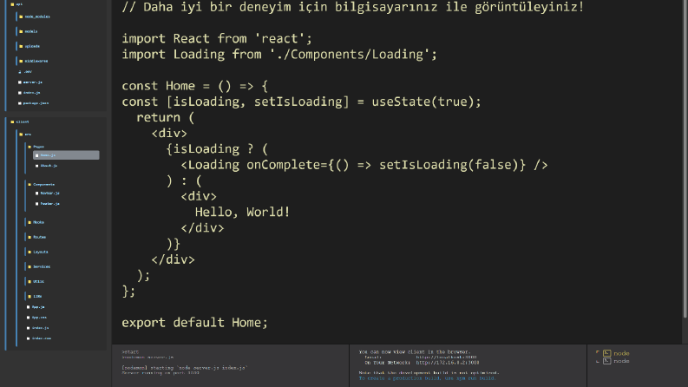Click the middlewares folder icon
This screenshot has width=688, height=387.
(21, 61)
